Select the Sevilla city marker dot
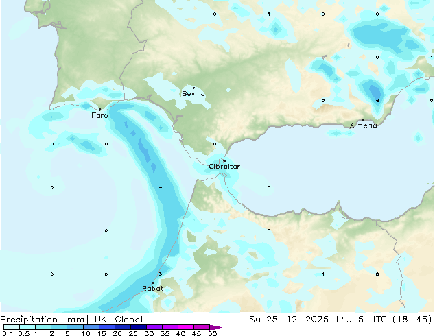 coord(193,88)
